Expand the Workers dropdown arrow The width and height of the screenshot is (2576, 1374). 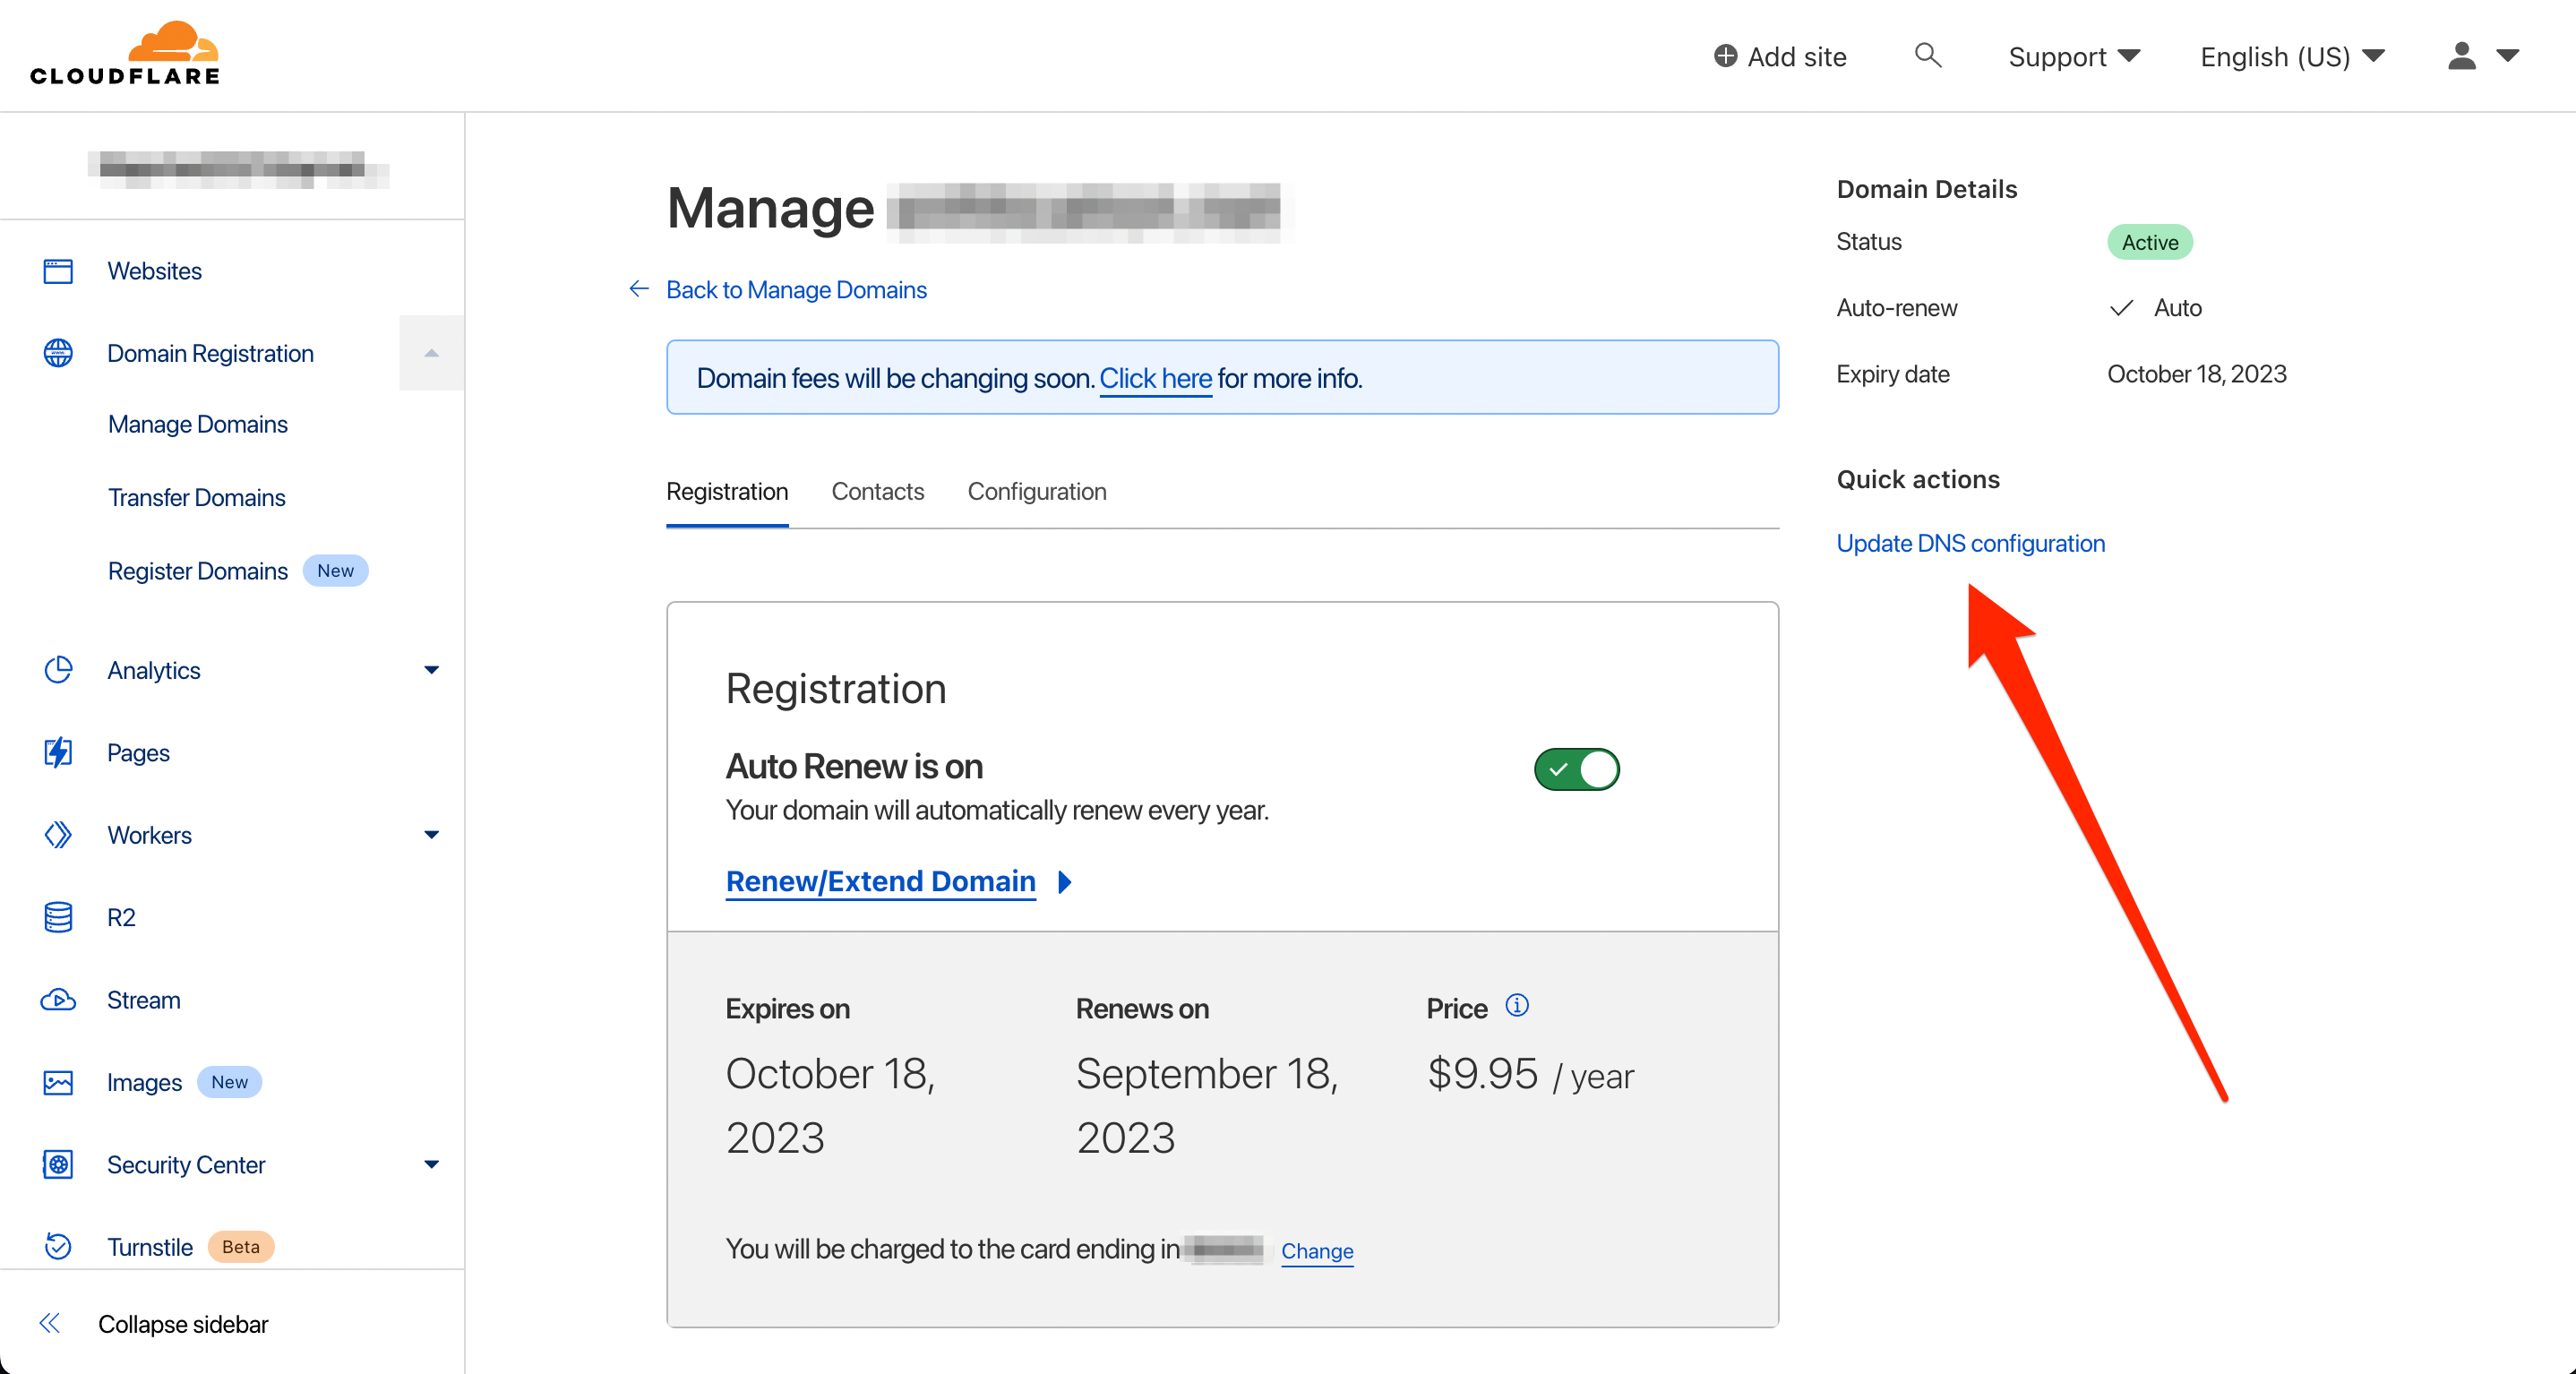click(431, 836)
